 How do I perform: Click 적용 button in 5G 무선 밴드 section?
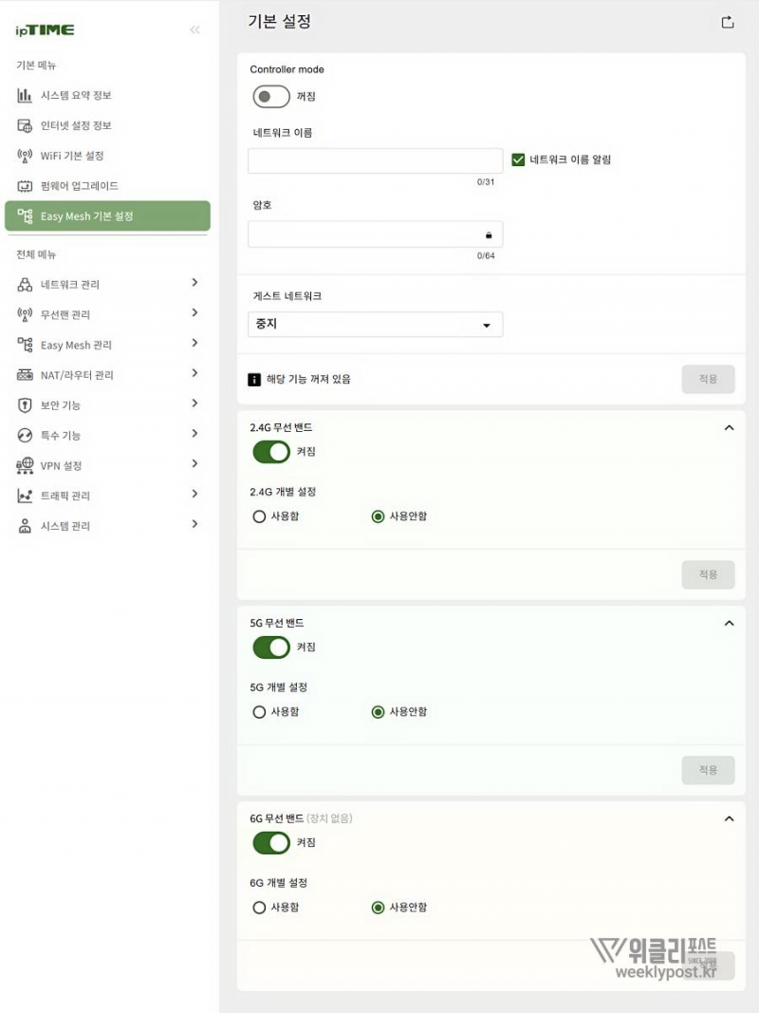coord(708,770)
